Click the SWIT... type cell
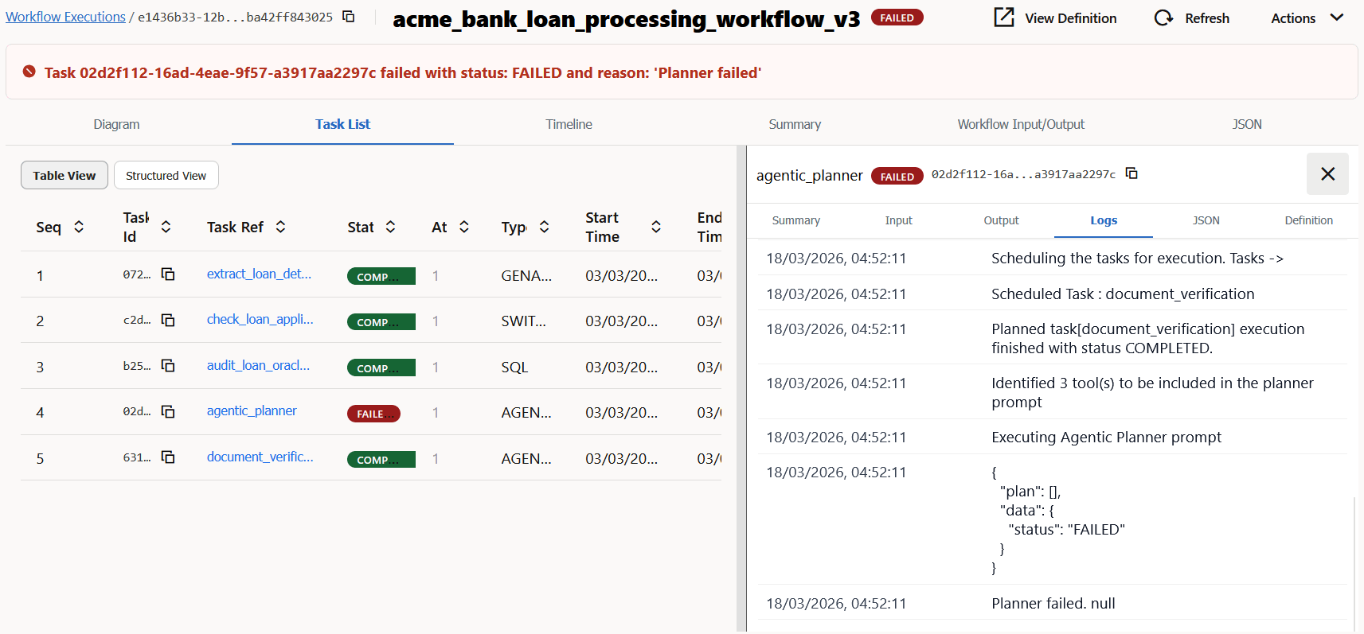 pyautogui.click(x=523, y=321)
